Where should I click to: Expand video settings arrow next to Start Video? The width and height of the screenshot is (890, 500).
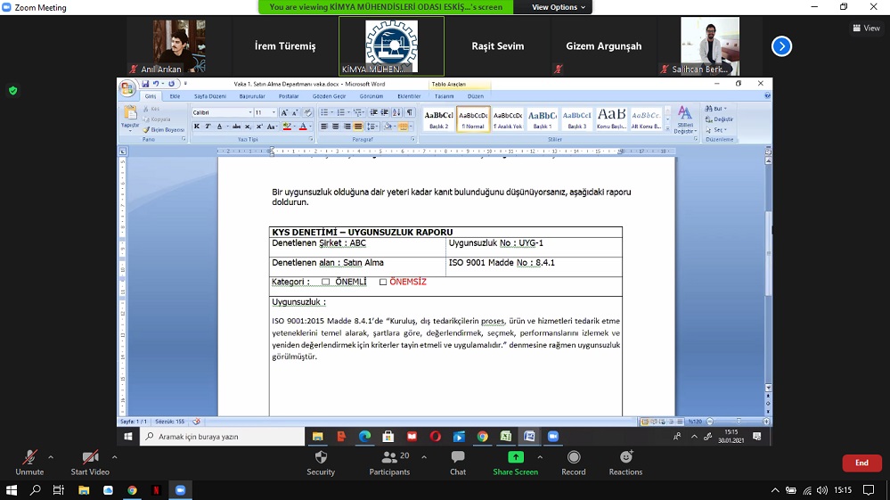[115, 457]
